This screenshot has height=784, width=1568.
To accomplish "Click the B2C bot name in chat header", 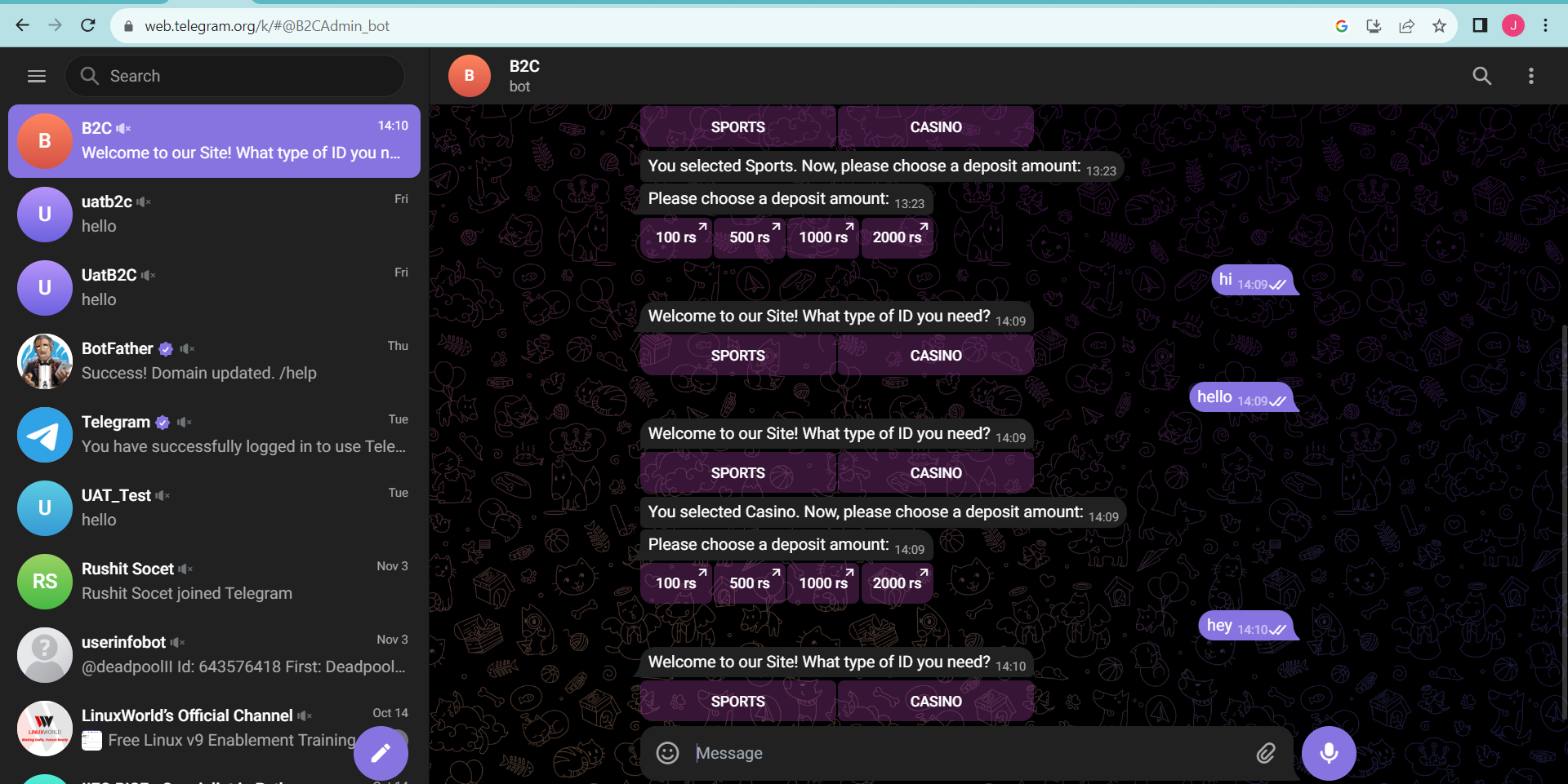I will [x=524, y=66].
